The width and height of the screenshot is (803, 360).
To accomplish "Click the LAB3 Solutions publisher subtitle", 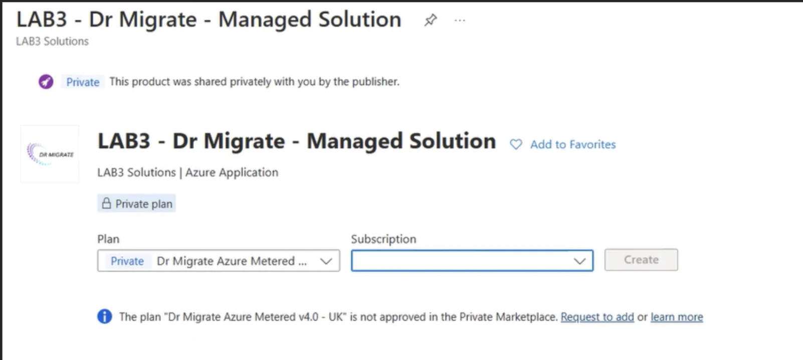I will pyautogui.click(x=52, y=41).
